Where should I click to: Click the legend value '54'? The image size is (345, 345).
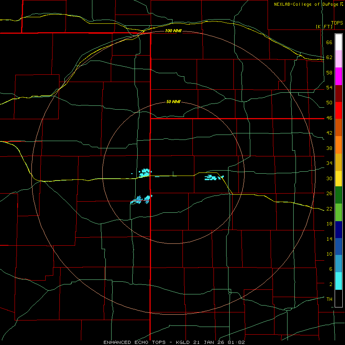[329, 87]
